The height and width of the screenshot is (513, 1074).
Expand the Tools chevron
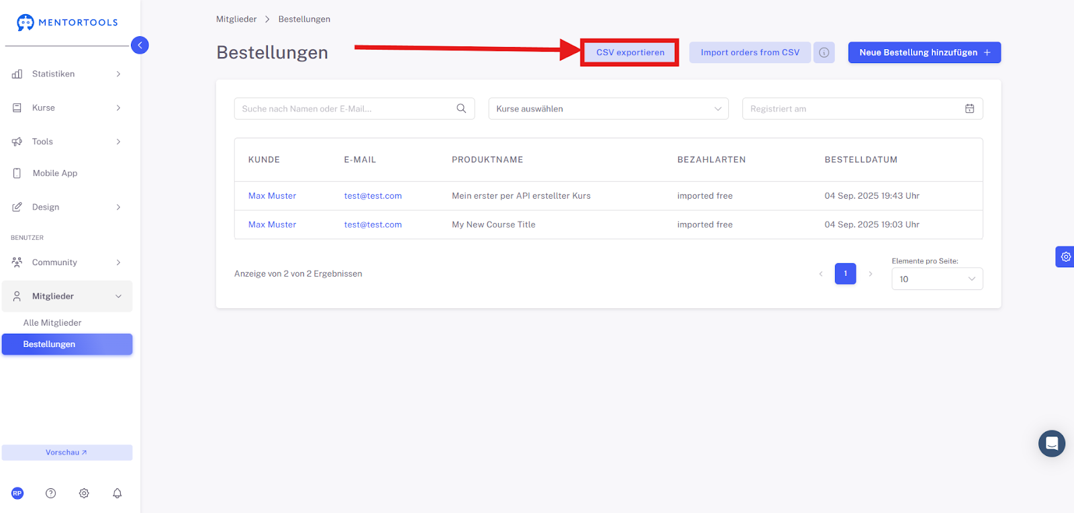[x=118, y=142]
